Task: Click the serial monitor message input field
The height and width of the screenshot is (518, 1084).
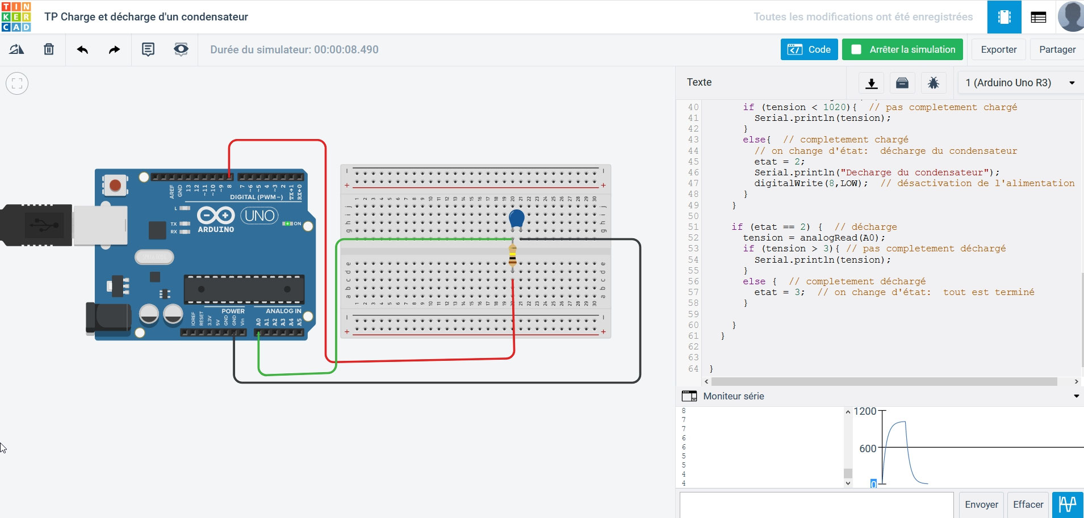Action: pos(816,504)
